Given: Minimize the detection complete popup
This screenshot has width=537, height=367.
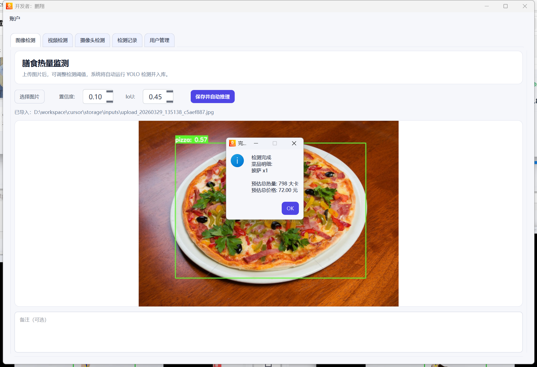Looking at the screenshot, I should (x=256, y=143).
